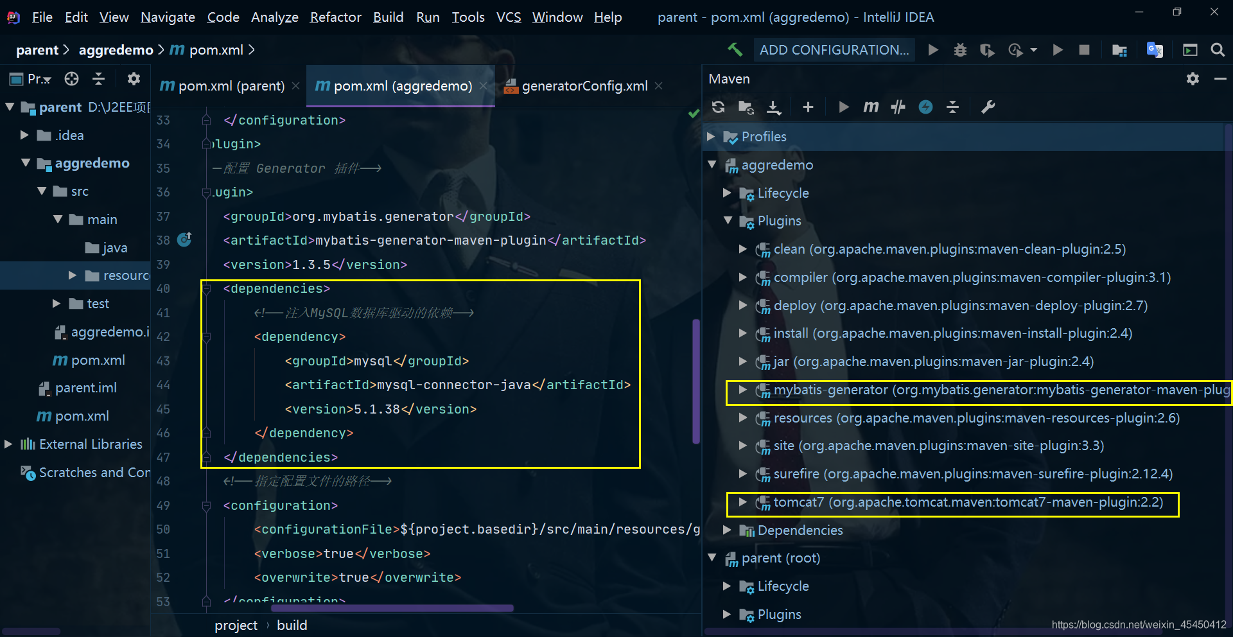
Task: Expand External Libraries in Project tree
Action: pos(8,444)
